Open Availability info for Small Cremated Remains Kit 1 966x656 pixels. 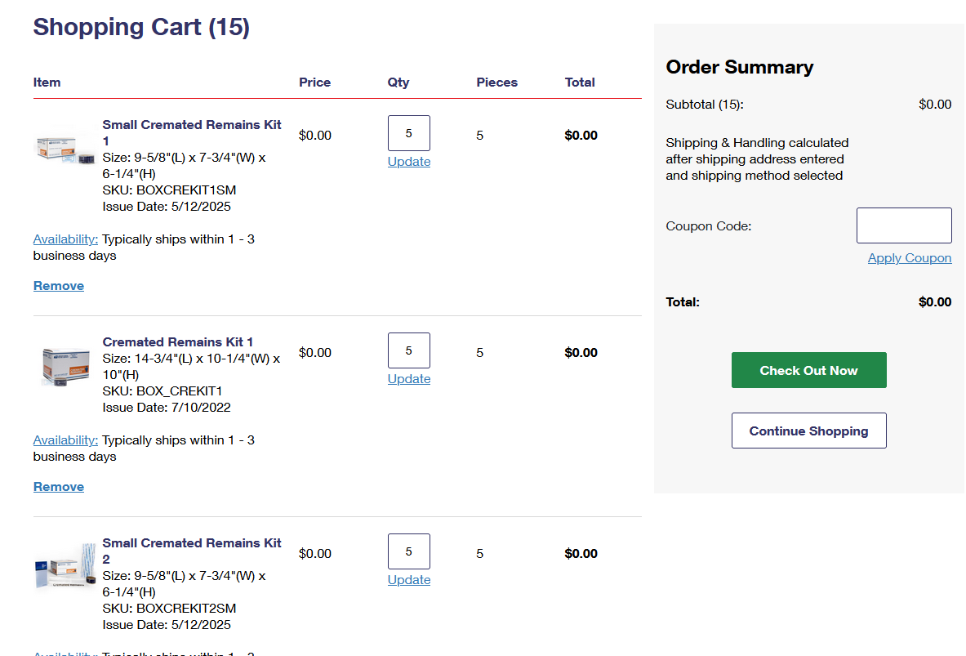[65, 239]
